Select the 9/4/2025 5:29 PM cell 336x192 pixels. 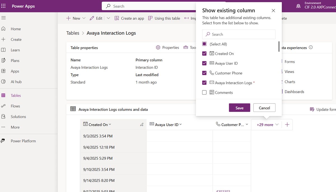click(x=113, y=158)
